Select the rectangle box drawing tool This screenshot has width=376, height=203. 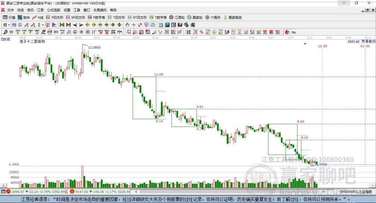[x=129, y=32]
